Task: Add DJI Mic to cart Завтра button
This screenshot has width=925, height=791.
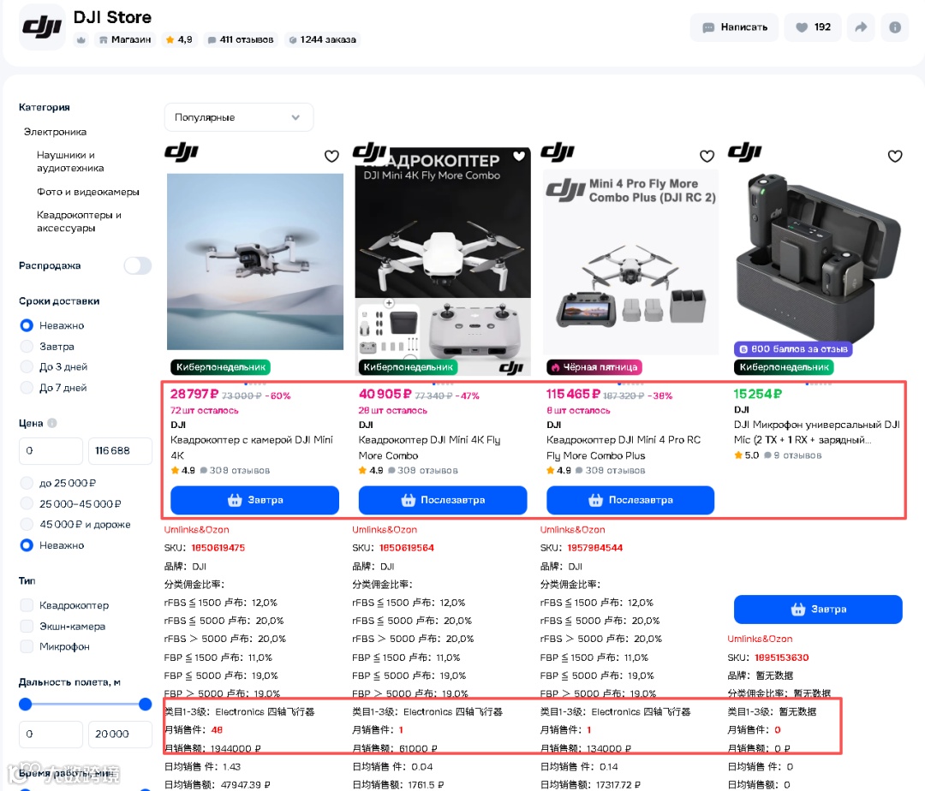Action: (x=818, y=610)
